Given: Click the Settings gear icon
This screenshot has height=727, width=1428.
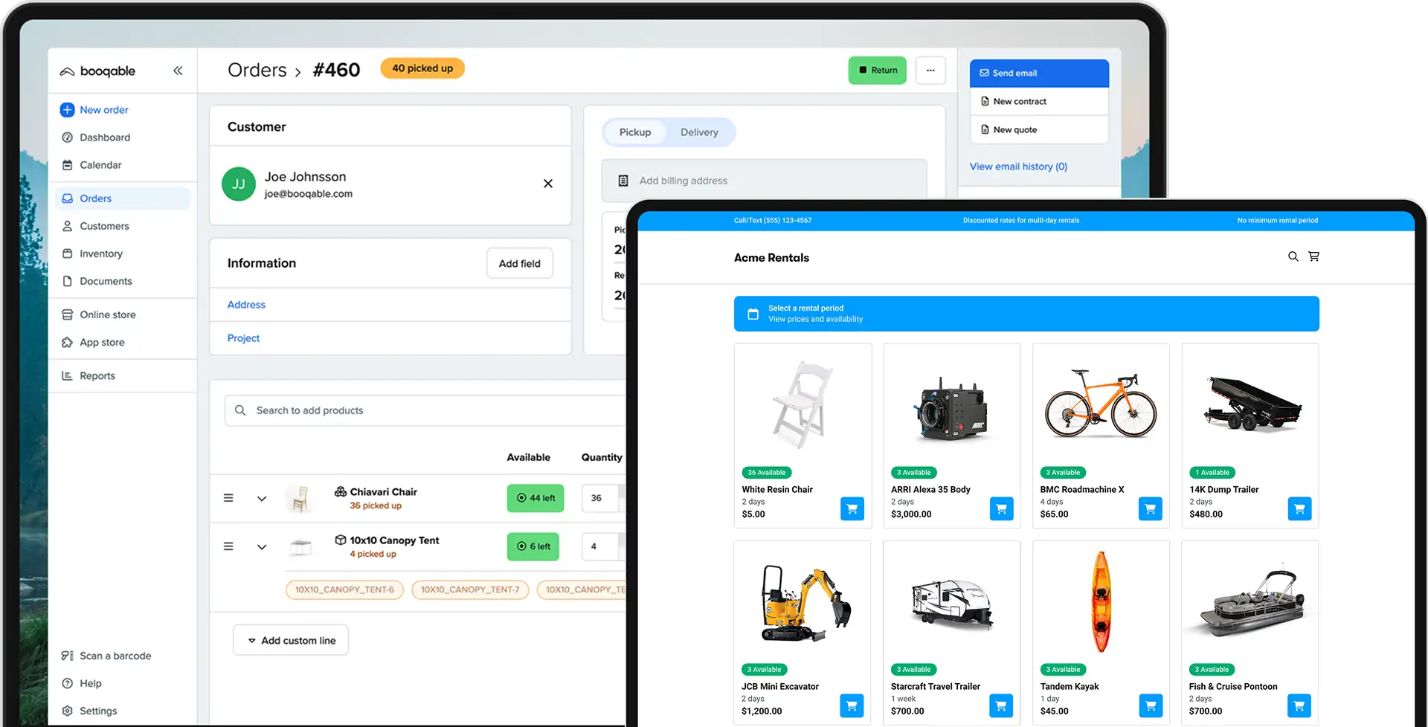Looking at the screenshot, I should click(x=67, y=711).
